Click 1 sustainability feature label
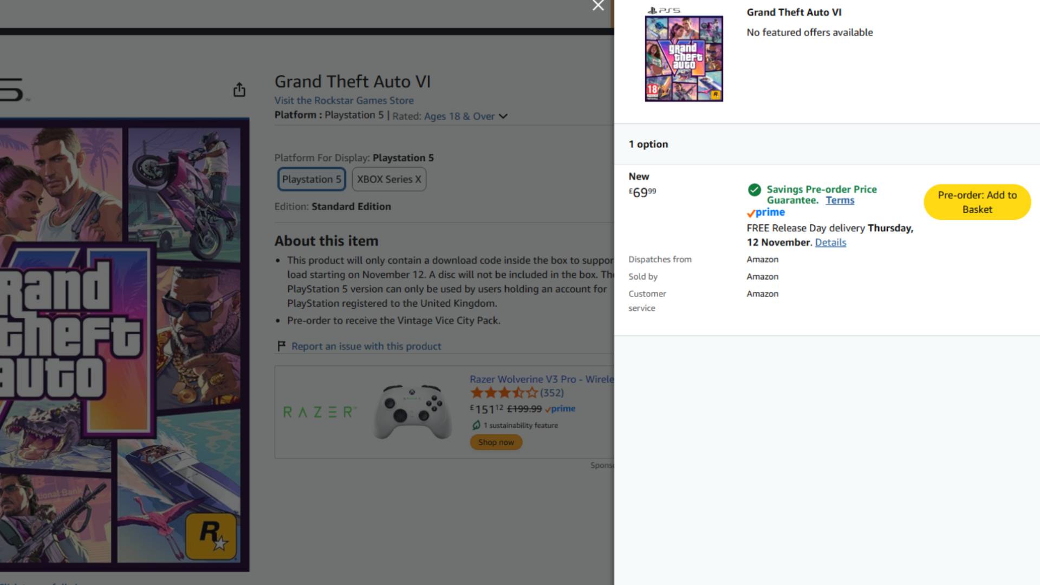This screenshot has width=1040, height=585. coord(521,425)
